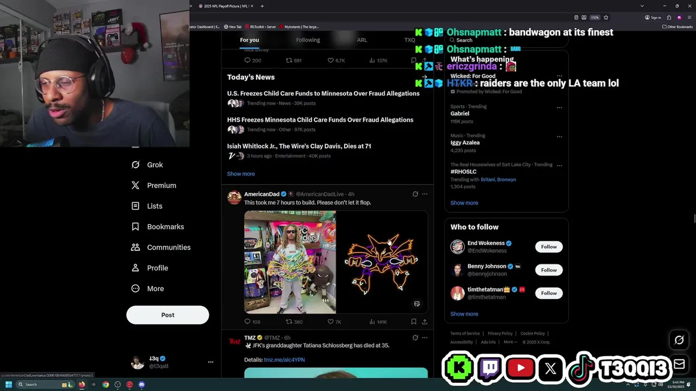The image size is (696, 391).
Task: Open Communities in the sidebar
Action: pos(161,247)
